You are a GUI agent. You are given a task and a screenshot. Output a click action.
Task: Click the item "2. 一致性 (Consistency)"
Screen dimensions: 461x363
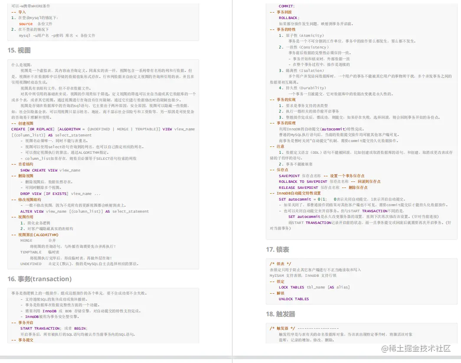[x=304, y=47]
